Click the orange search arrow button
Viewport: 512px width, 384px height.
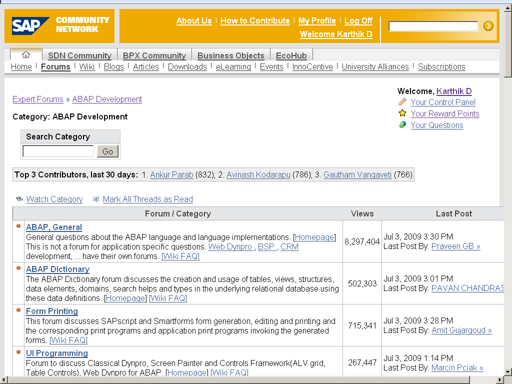pos(488,26)
